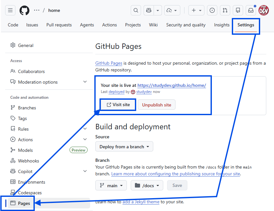The height and width of the screenshot is (211, 274).
Task: Open the hamburger navigation menu
Action: point(10,10)
